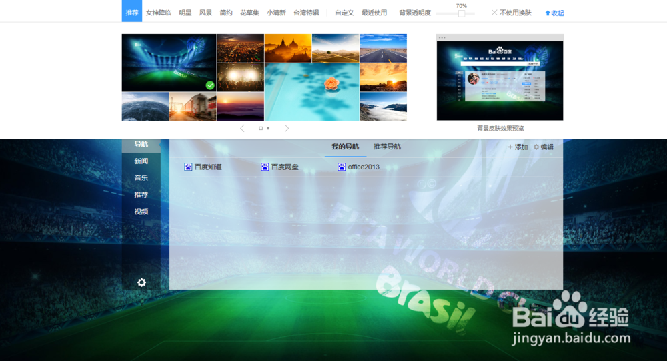
Task: Select the second skin page indicator
Action: tap(268, 129)
